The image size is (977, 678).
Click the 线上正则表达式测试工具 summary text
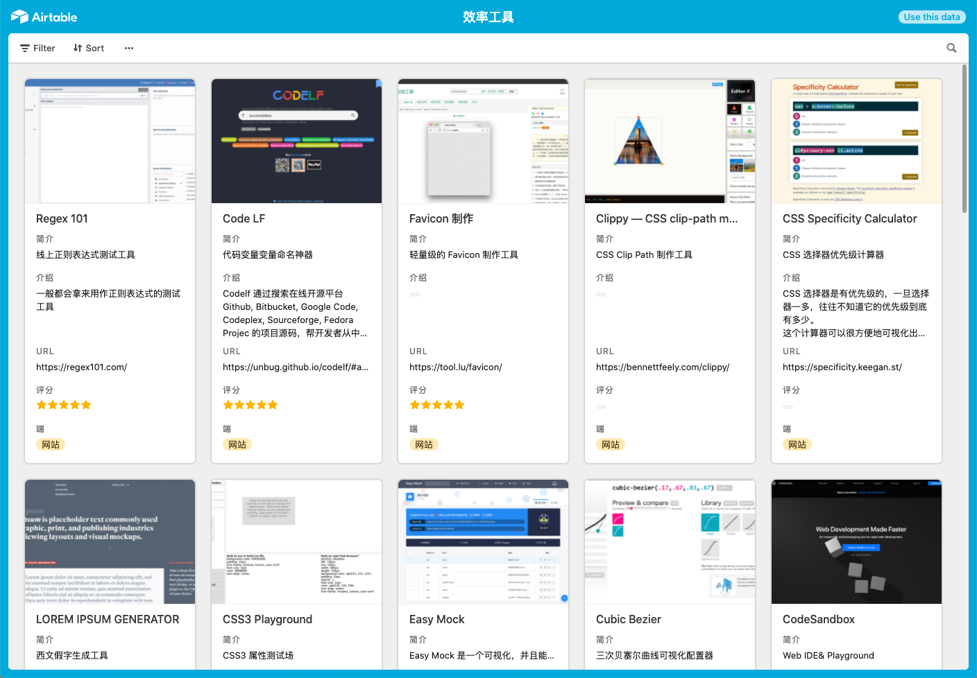click(85, 254)
